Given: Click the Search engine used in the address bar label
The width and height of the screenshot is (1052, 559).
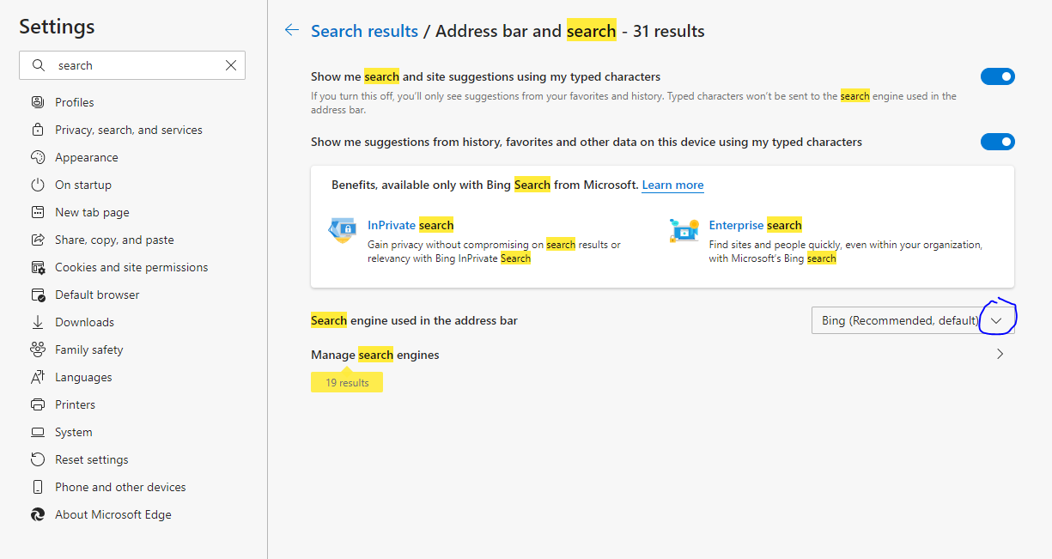Looking at the screenshot, I should point(414,320).
